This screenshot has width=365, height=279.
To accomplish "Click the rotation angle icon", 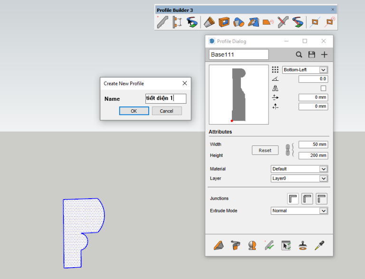I will 275,79.
